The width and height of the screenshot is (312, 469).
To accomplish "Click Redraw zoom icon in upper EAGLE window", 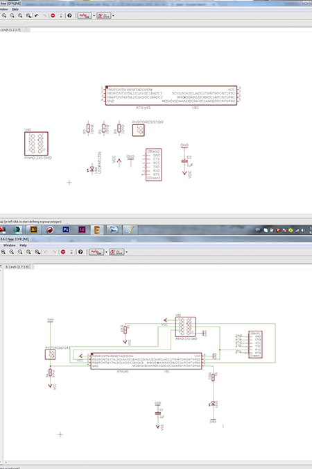I will (20, 15).
